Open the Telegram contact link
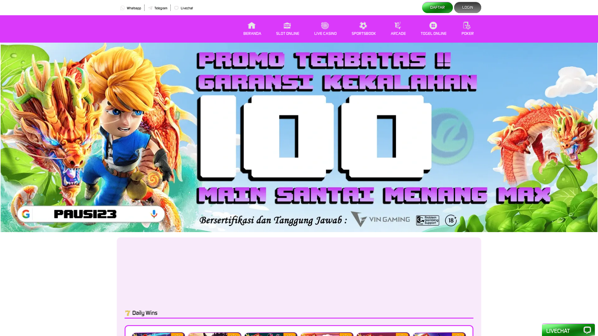The height and width of the screenshot is (336, 598). [x=158, y=8]
